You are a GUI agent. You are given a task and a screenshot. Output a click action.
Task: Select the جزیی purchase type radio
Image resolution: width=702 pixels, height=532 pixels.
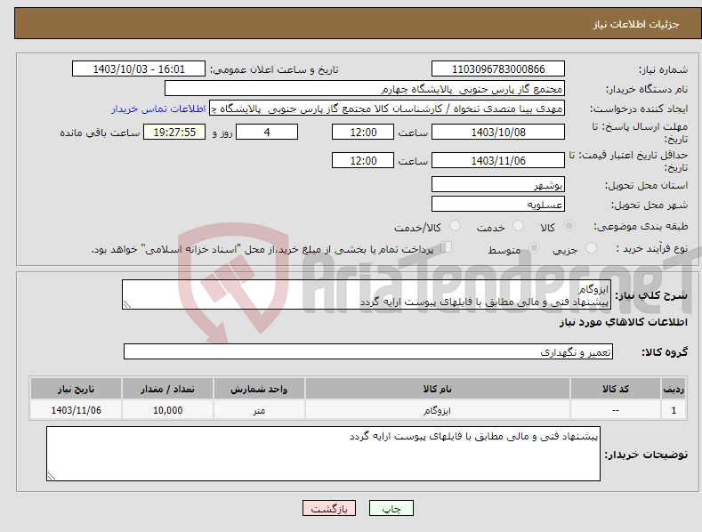(591, 247)
